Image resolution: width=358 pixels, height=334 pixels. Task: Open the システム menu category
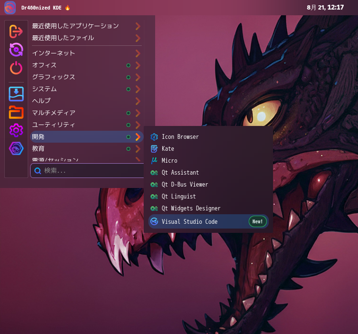[x=86, y=89]
